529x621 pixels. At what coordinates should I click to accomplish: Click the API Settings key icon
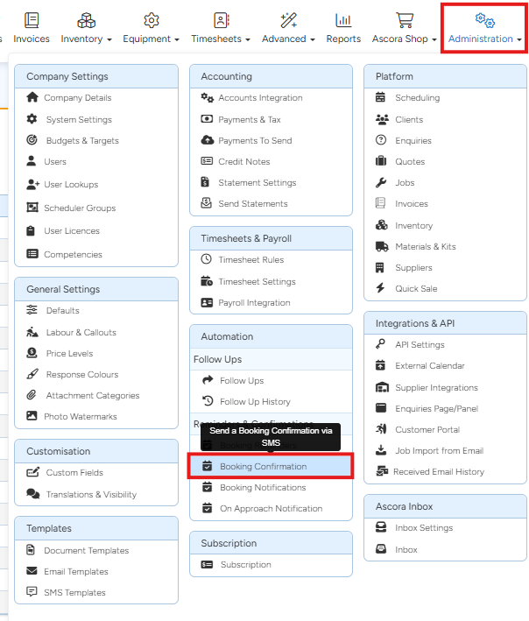(x=381, y=345)
